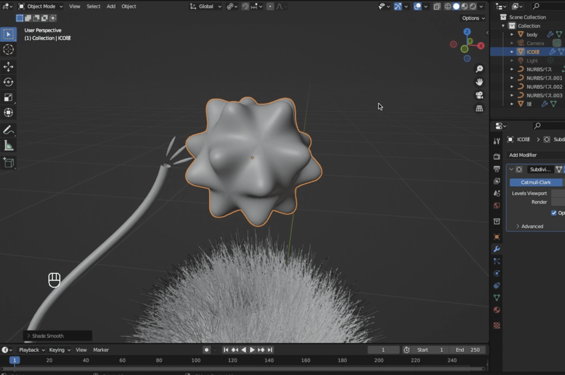
Task: Open the Playback menu in the timeline
Action: (29, 350)
